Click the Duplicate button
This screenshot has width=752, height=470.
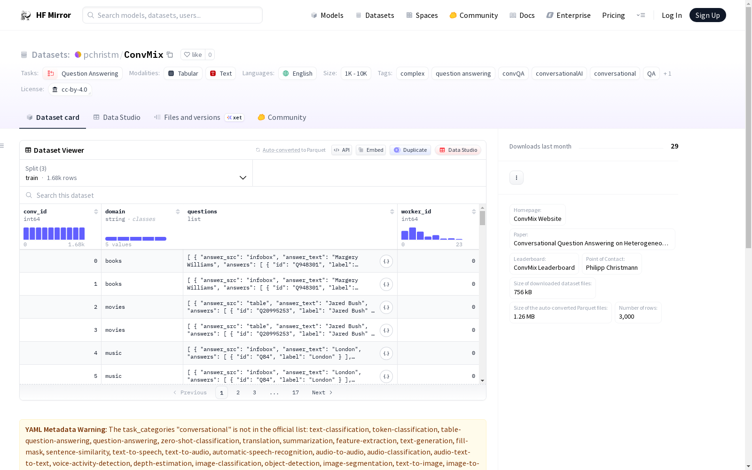click(x=410, y=150)
